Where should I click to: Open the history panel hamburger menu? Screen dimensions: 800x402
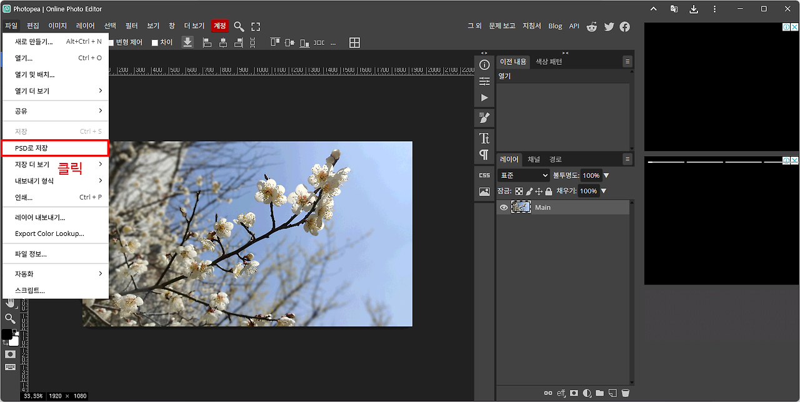pyautogui.click(x=627, y=62)
